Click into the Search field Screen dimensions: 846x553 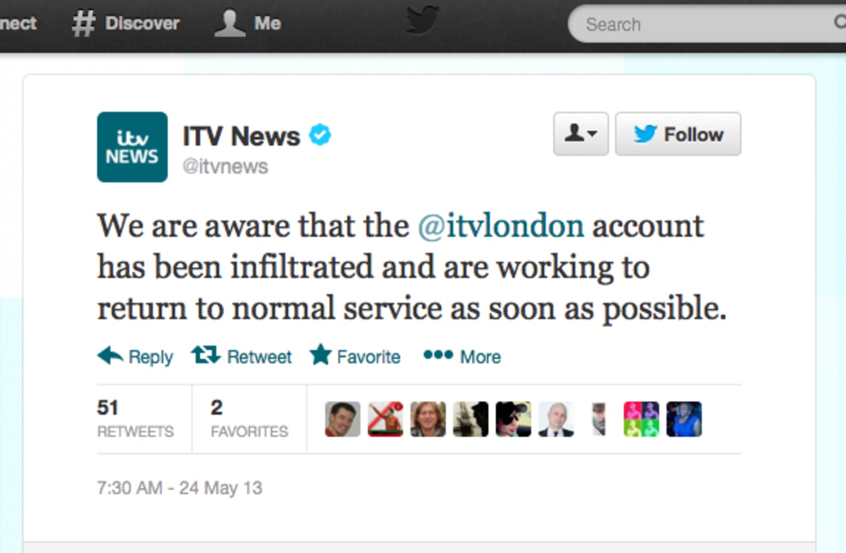[x=707, y=24]
